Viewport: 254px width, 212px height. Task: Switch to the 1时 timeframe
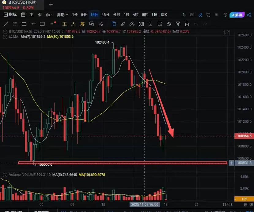pos(127,15)
